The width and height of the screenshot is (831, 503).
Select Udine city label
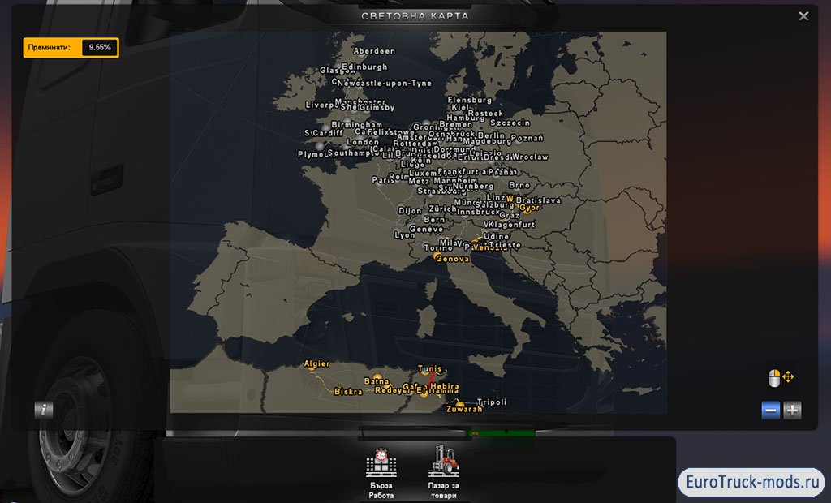point(496,236)
